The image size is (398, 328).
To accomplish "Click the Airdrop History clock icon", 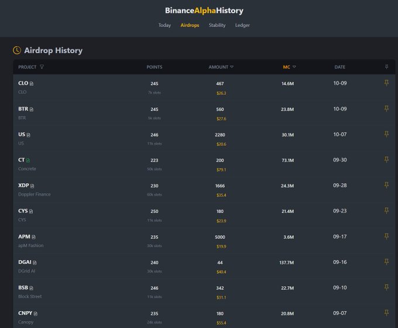I will click(x=17, y=50).
